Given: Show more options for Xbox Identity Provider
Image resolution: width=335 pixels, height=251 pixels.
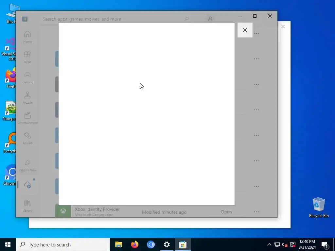Looking at the screenshot, I should click(x=256, y=212).
